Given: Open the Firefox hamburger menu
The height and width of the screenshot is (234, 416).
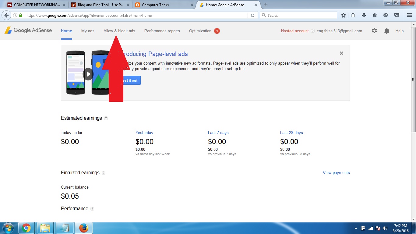Looking at the screenshot, I should pyautogui.click(x=410, y=15).
